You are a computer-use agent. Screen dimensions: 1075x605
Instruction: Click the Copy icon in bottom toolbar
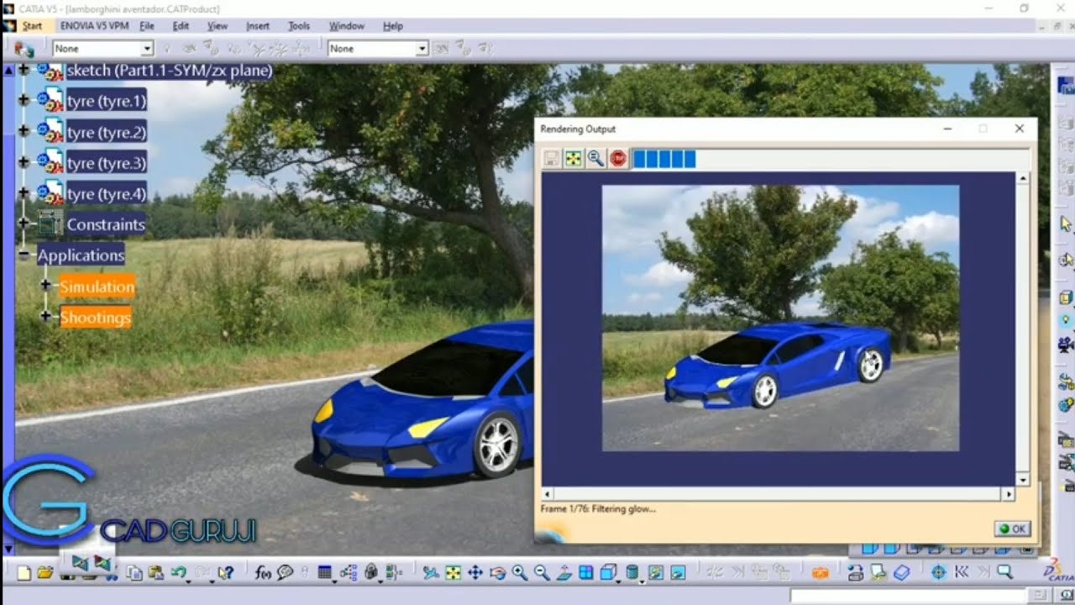coord(134,573)
